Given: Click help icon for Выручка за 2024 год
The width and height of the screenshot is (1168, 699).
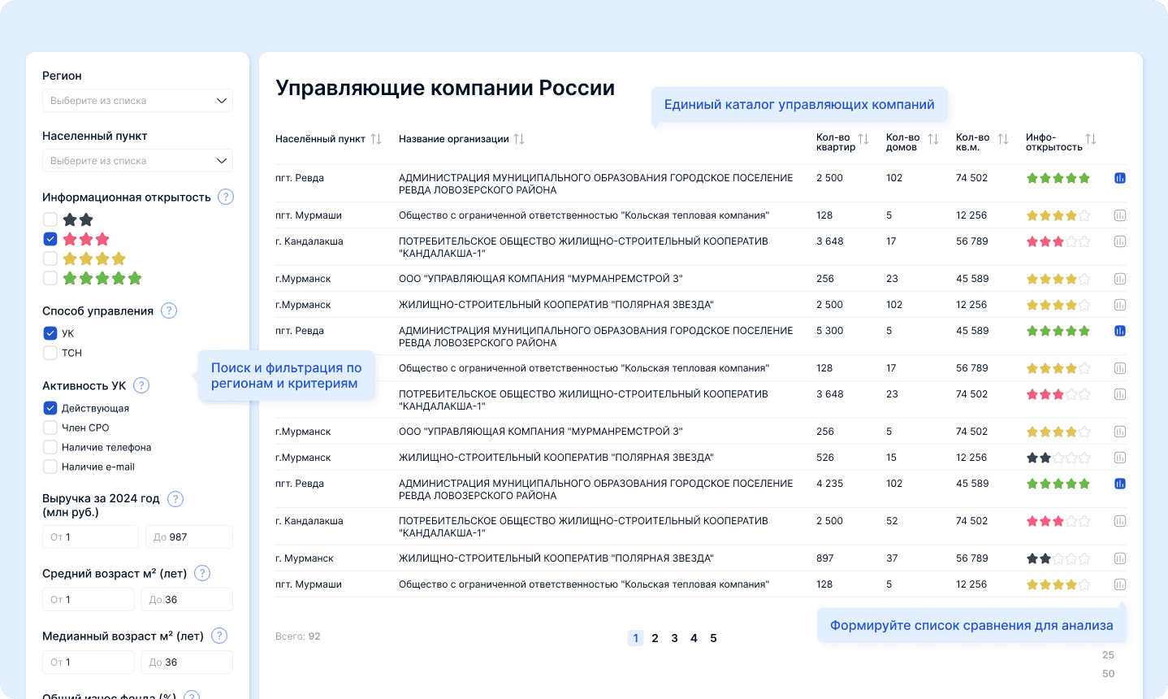Looking at the screenshot, I should 175,498.
